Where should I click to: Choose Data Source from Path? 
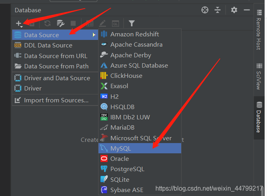(55, 66)
